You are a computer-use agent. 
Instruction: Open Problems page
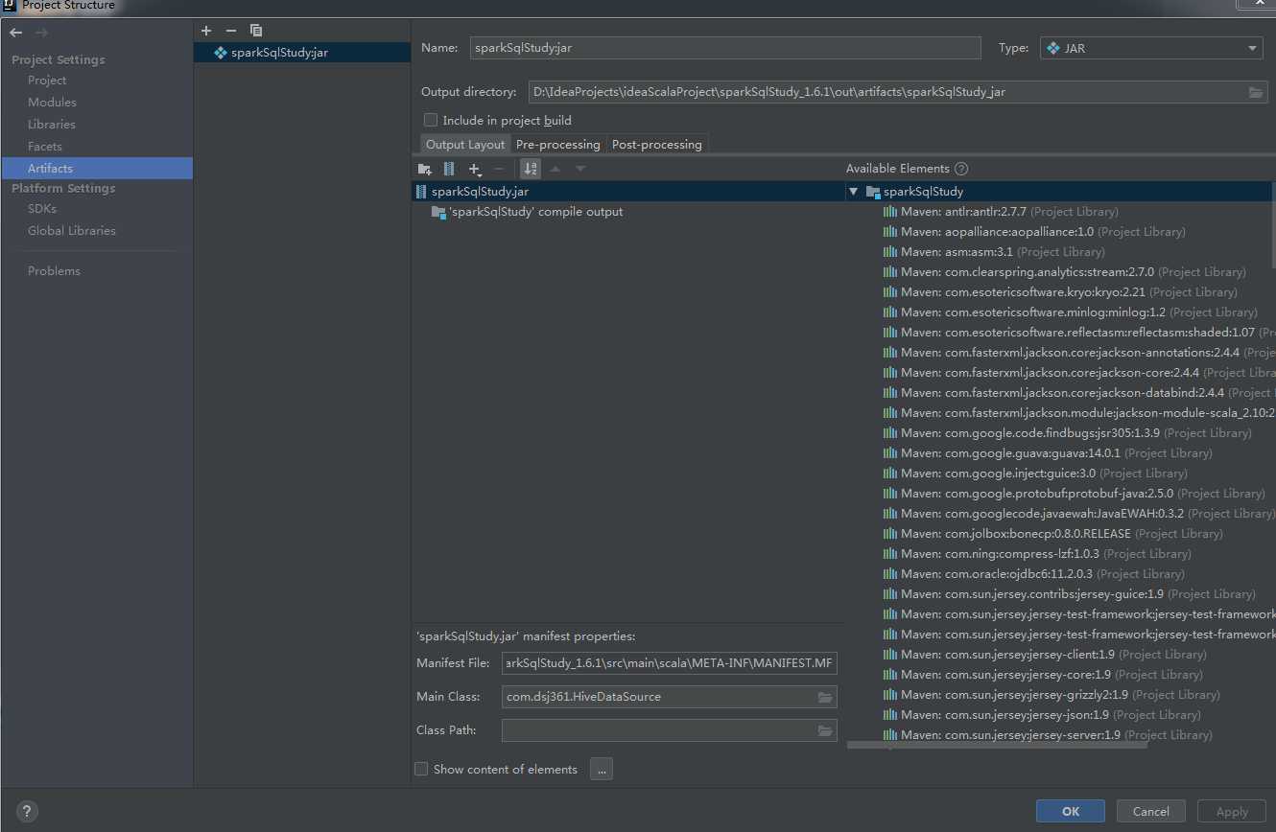[x=54, y=271]
